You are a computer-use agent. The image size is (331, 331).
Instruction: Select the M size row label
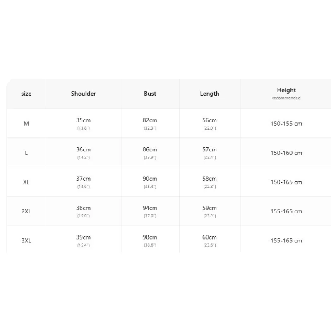pos(26,123)
